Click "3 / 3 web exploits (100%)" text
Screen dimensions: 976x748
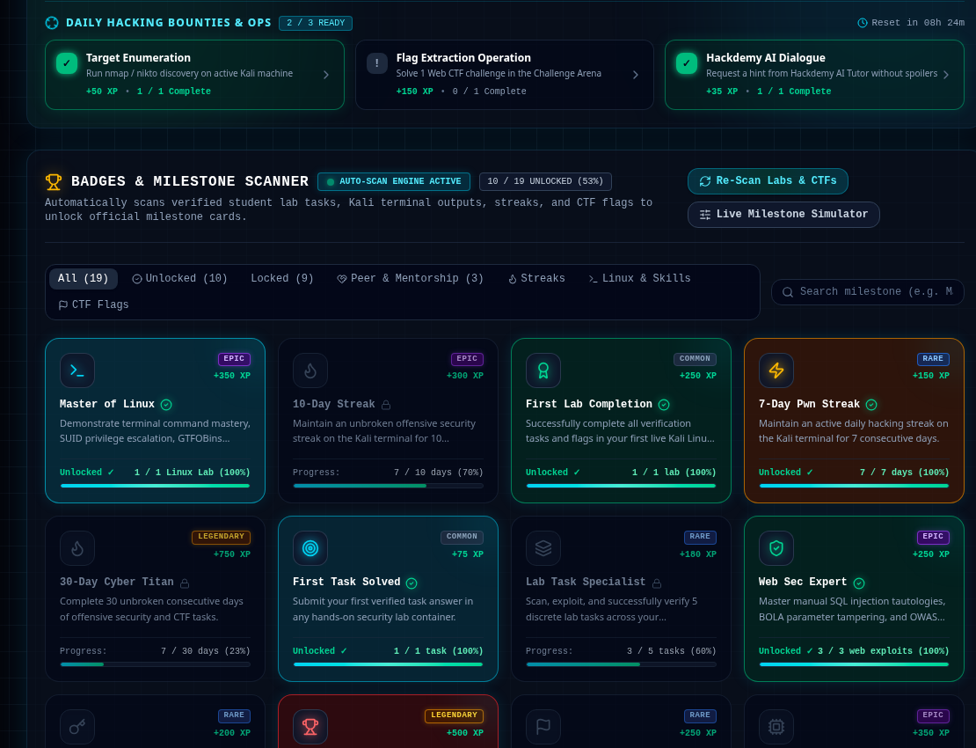(884, 651)
